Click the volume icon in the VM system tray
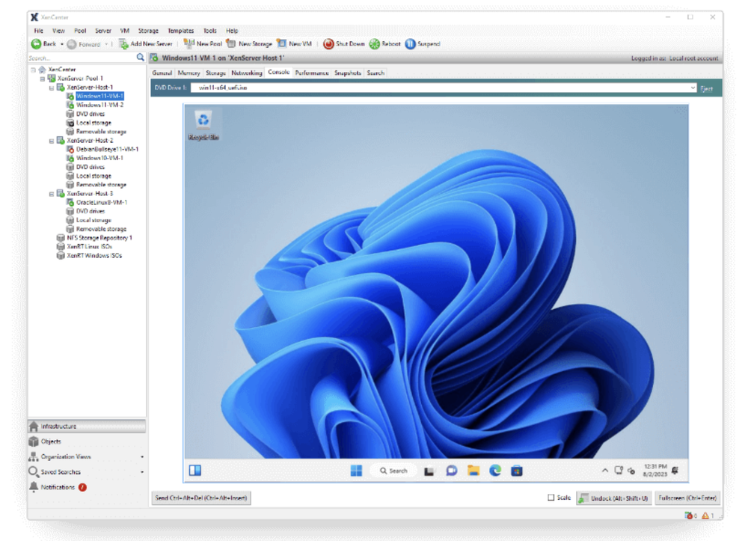The width and height of the screenshot is (748, 541). (631, 471)
